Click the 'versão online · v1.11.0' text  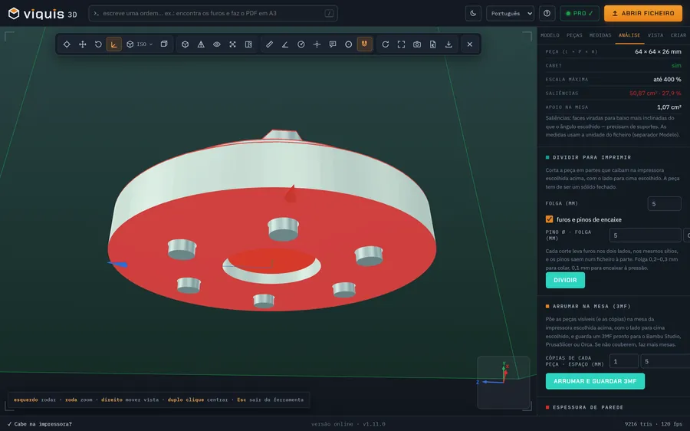click(x=348, y=424)
